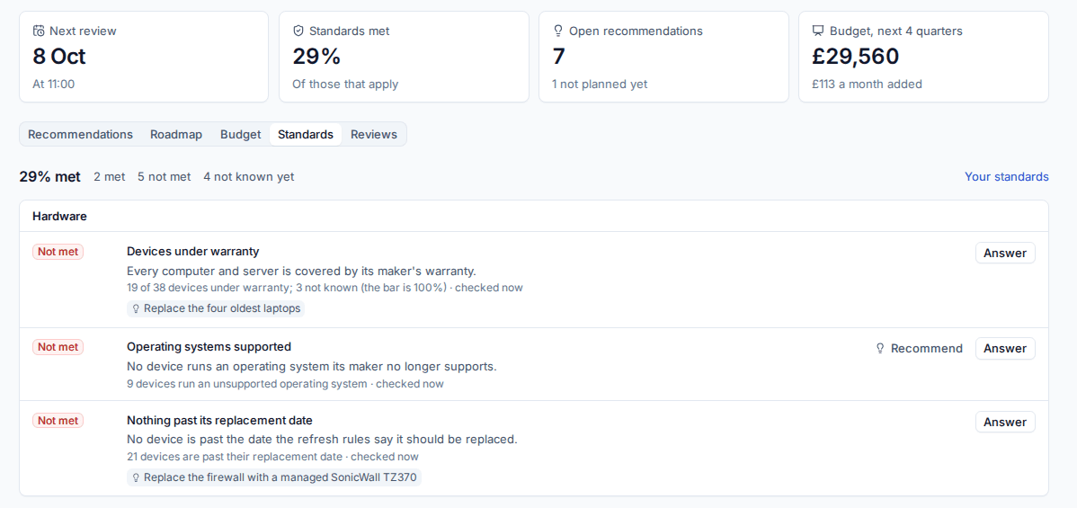Click the Next review 8 Oct card

tap(144, 57)
